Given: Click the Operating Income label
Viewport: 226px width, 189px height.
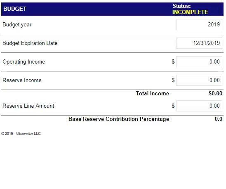Looking at the screenshot, I should pyautogui.click(x=24, y=62).
